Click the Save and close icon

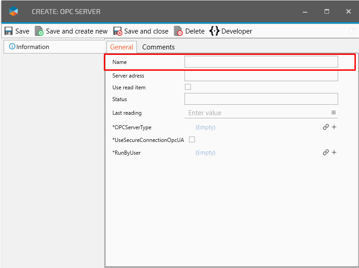point(118,31)
